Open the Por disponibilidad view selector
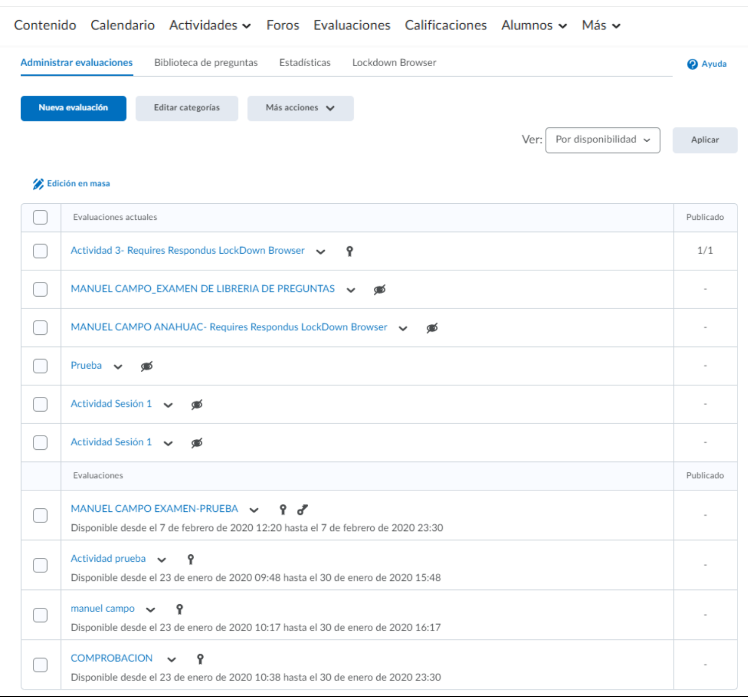748x697 pixels. pyautogui.click(x=602, y=140)
